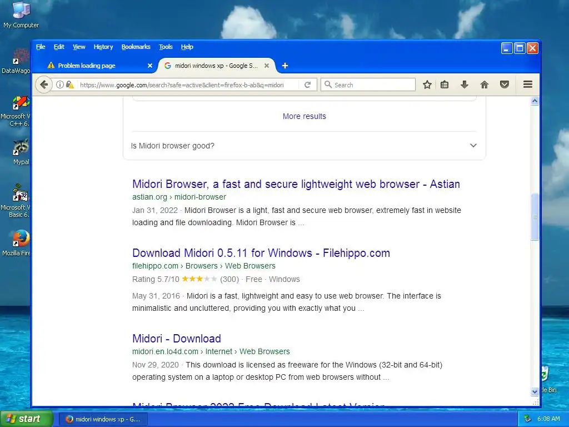Reload the page with the refresh icon

[x=307, y=85]
